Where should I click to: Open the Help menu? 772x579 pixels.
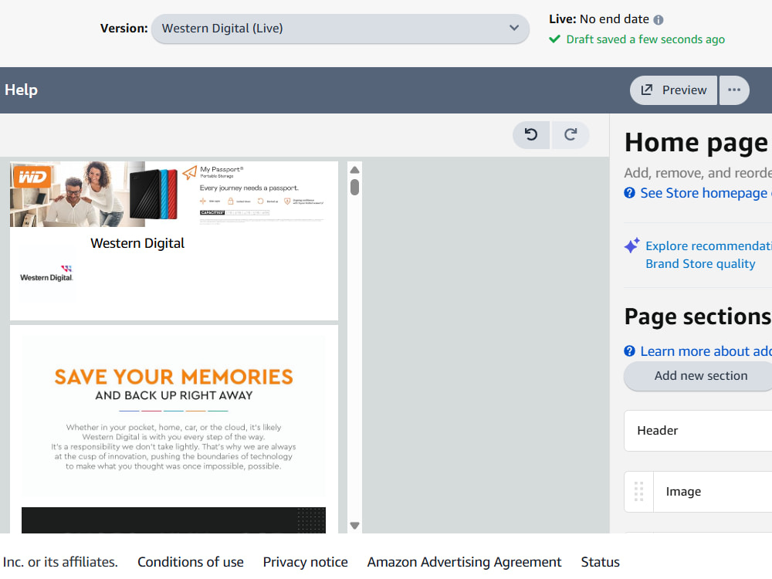coord(21,90)
